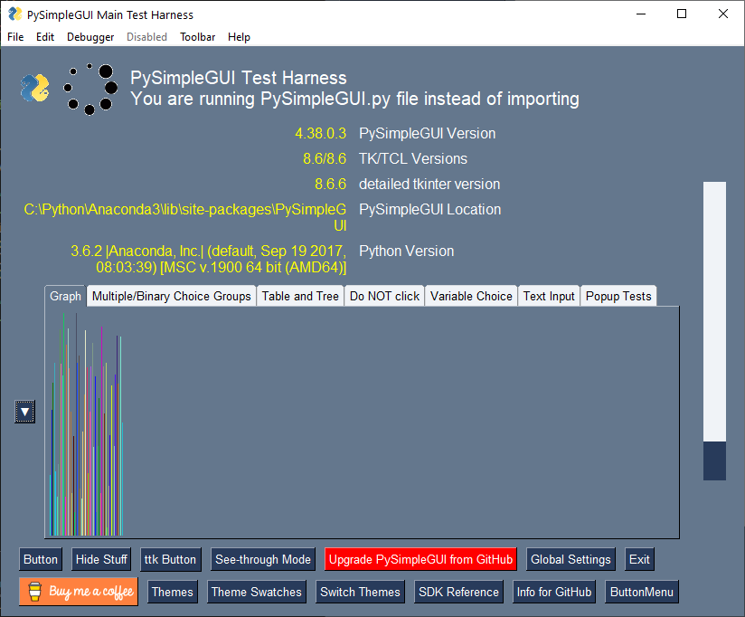Image resolution: width=745 pixels, height=617 pixels.
Task: Open the Variable Choice tab
Action: point(471,295)
